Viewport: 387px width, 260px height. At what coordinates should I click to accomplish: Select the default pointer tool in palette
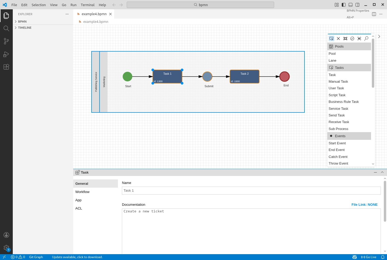pos(331,39)
